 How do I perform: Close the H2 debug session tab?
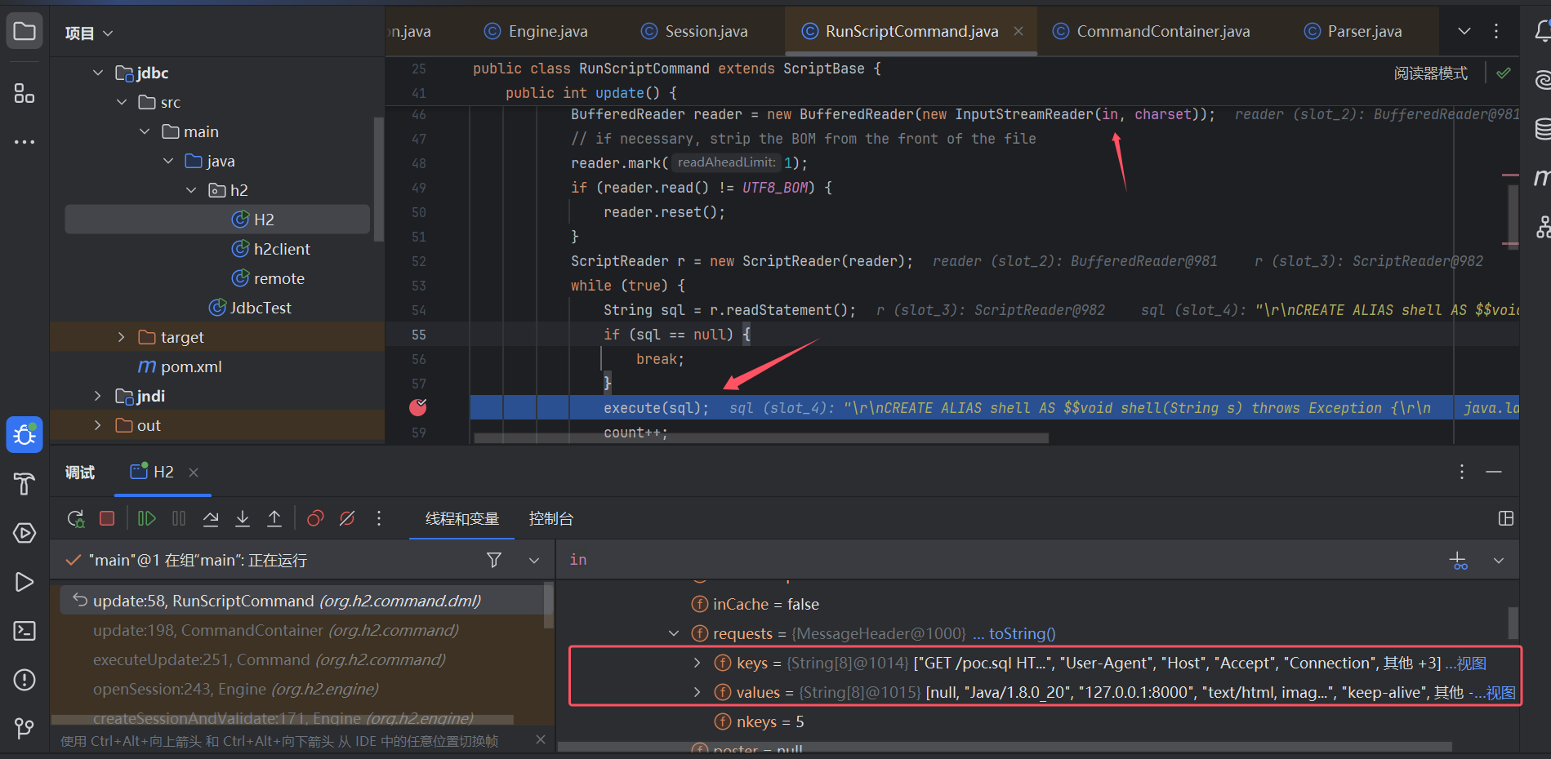pyautogui.click(x=194, y=473)
